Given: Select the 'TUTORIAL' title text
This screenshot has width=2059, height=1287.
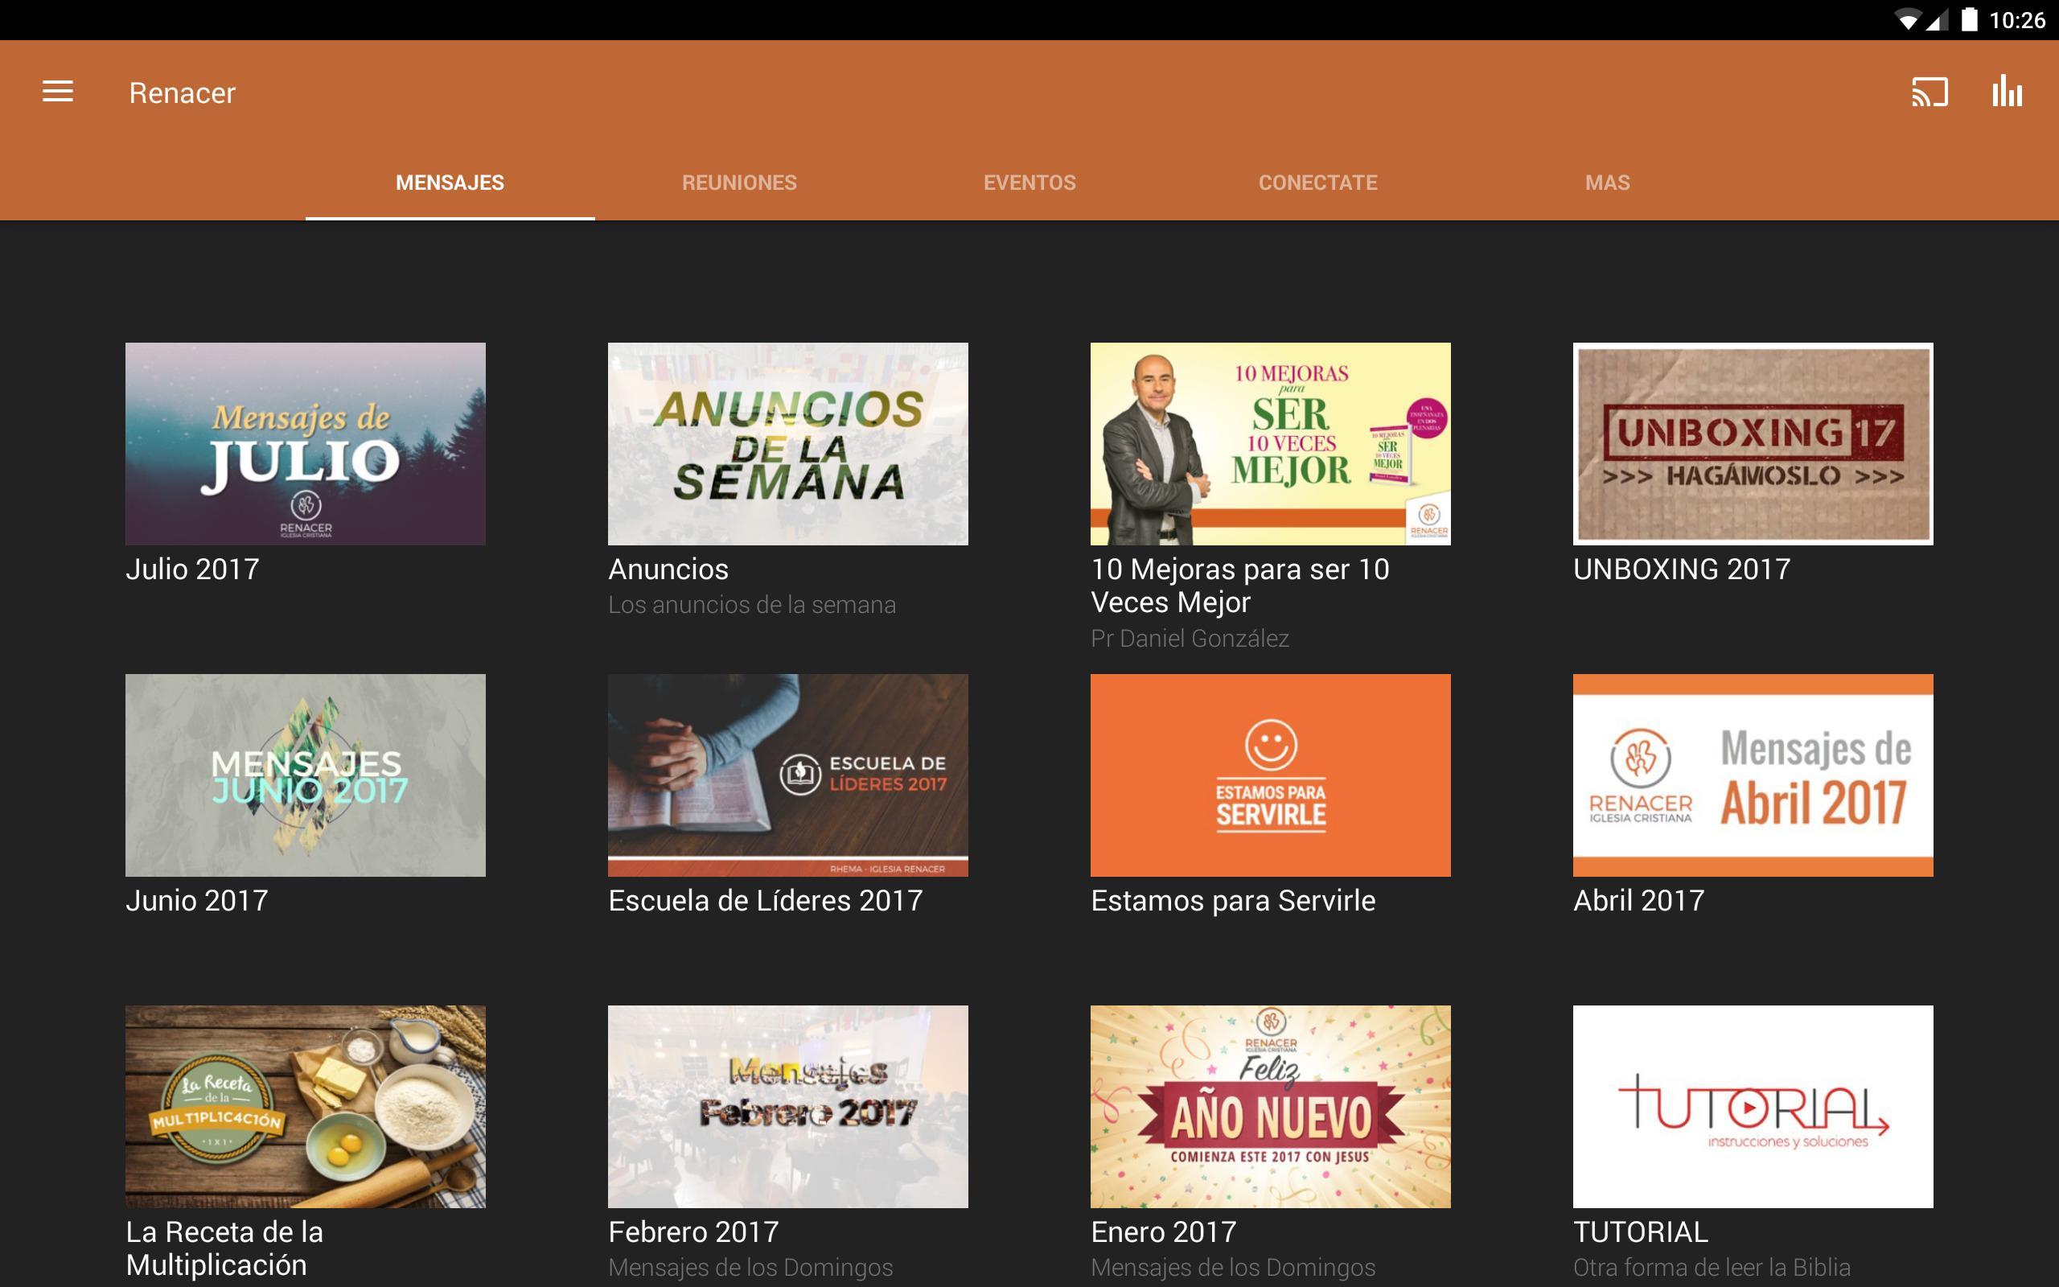Looking at the screenshot, I should point(1641,1231).
